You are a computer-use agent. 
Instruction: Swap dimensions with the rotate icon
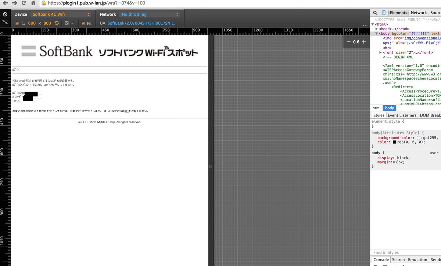tap(57, 23)
